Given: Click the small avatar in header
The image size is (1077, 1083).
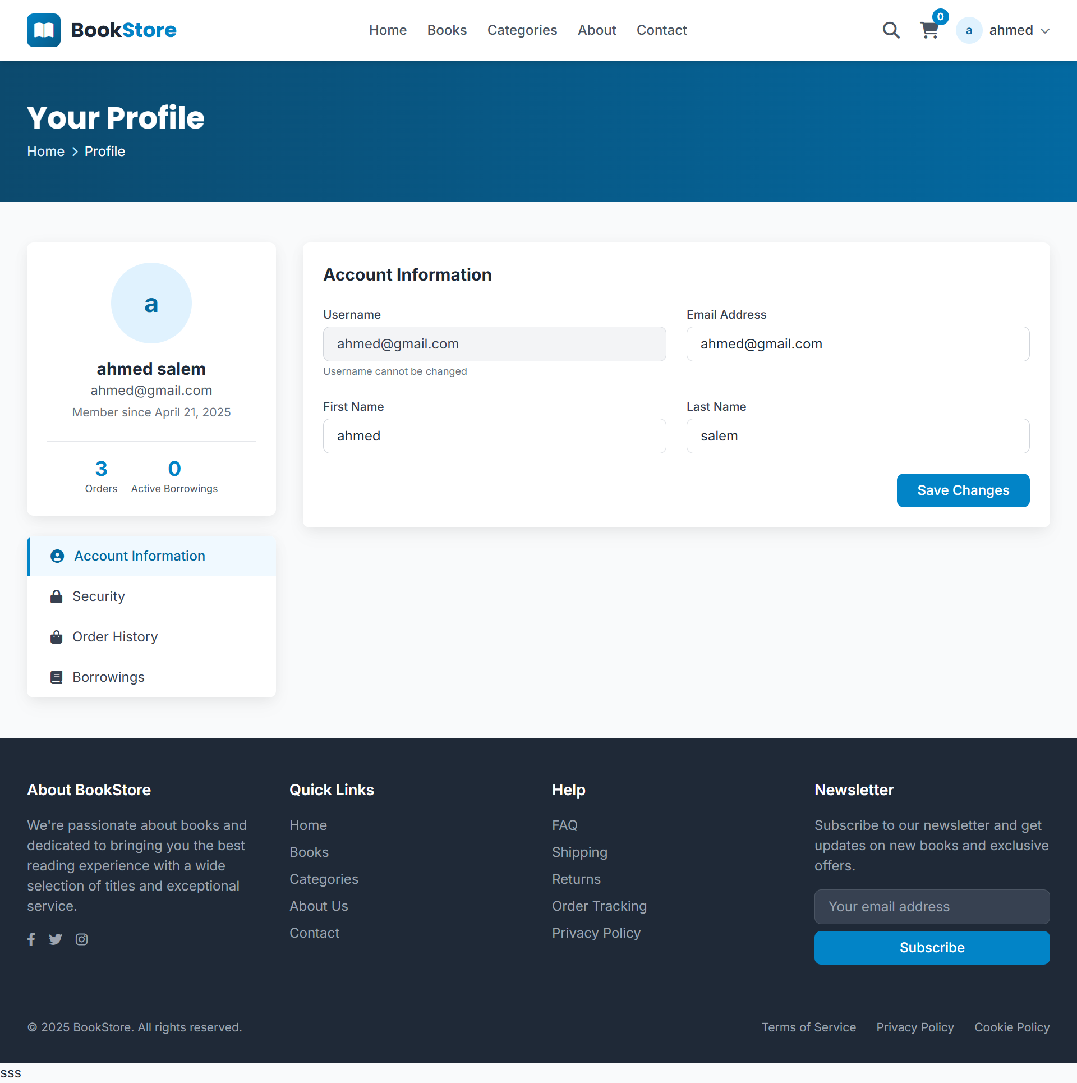Looking at the screenshot, I should 969,30.
